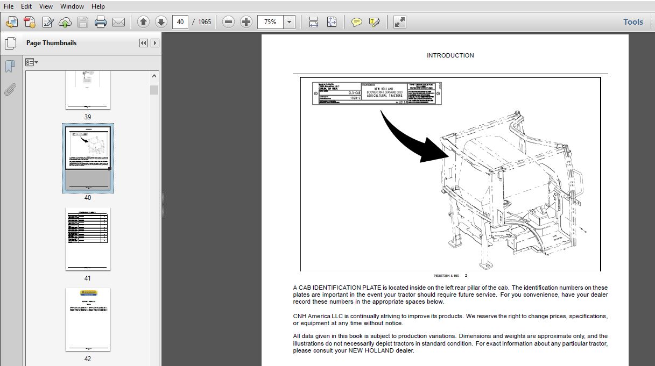Open the zoom percentage dropdown arrow
Screen dimensions: 655x366
point(290,22)
